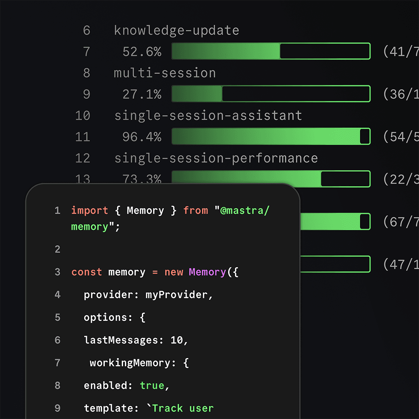Viewport: 419px width, 419px height.
Task: Click the single-session-assistant 96.4% progress bar
Action: tap(271, 137)
